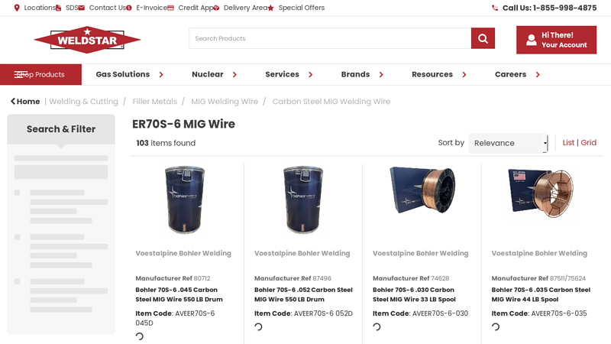Expand the Gas Solutions menu chevron
611x344 pixels.
click(161, 74)
